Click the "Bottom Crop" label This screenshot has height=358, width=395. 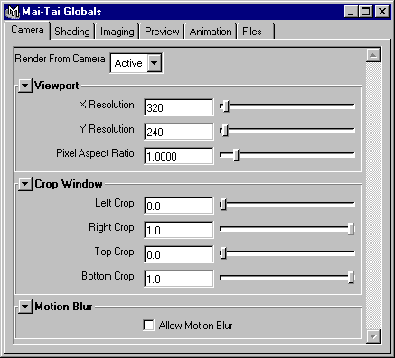click(x=108, y=276)
